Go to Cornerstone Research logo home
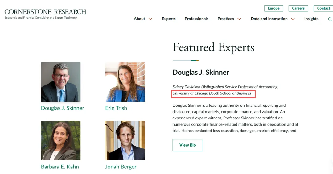 click(45, 14)
